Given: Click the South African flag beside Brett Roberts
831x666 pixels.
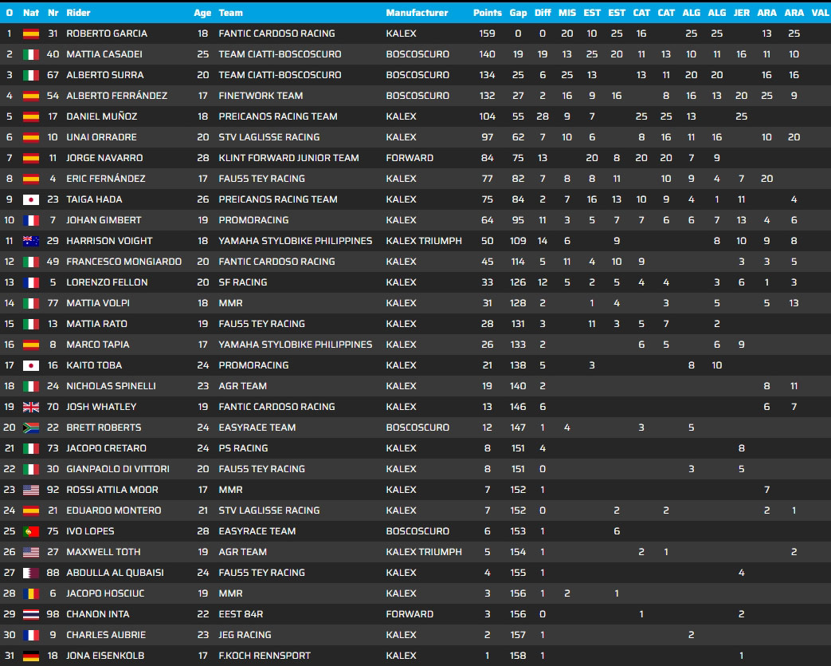Looking at the screenshot, I should (x=31, y=428).
